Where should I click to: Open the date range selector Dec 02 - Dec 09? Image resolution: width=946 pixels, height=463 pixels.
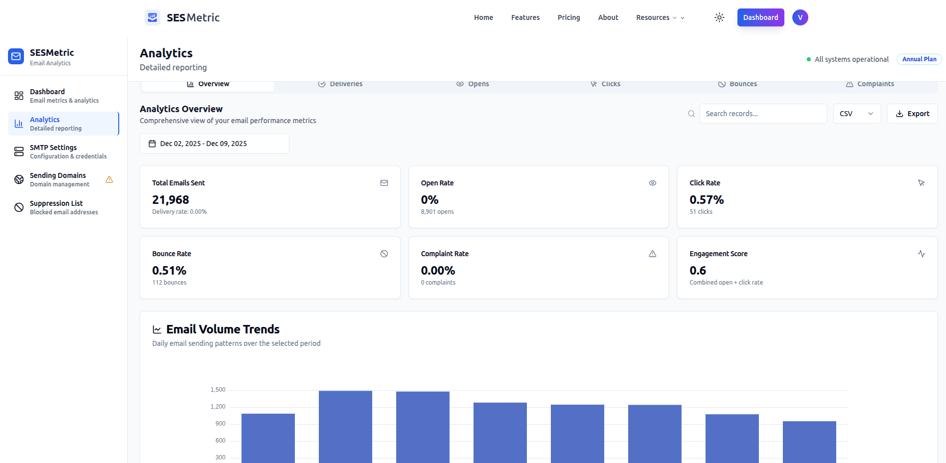(214, 144)
